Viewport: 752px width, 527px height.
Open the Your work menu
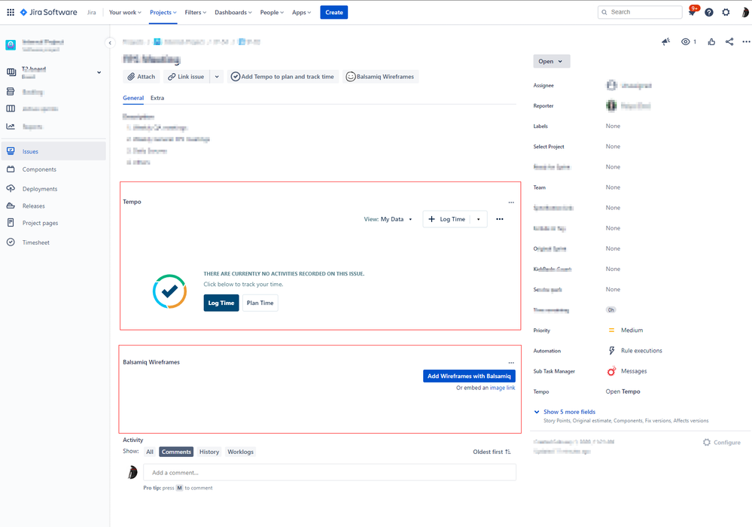pos(125,13)
